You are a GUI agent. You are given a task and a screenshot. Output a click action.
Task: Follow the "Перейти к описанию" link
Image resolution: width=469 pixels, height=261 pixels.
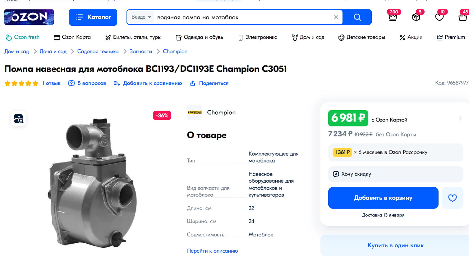pyautogui.click(x=212, y=251)
